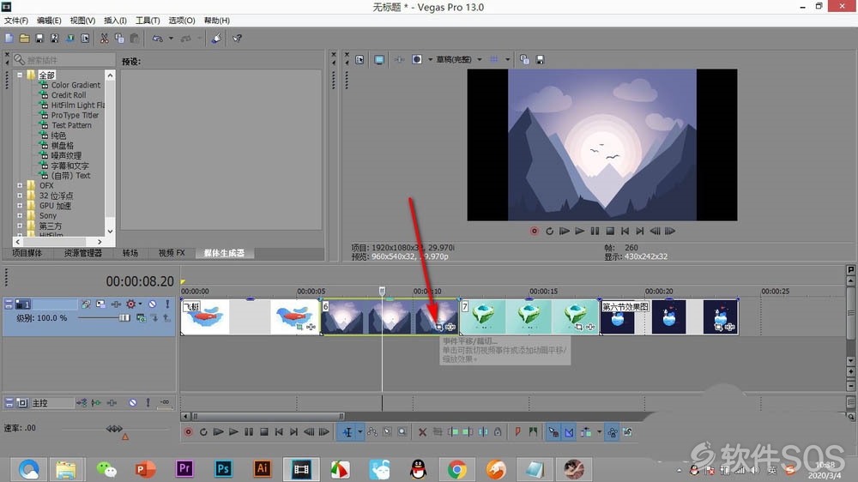Open the 工具(T) menu
This screenshot has height=482, width=858.
(148, 21)
